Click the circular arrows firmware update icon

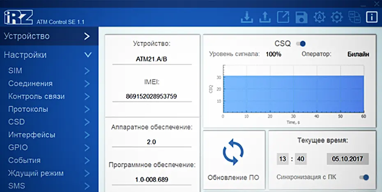(233, 152)
